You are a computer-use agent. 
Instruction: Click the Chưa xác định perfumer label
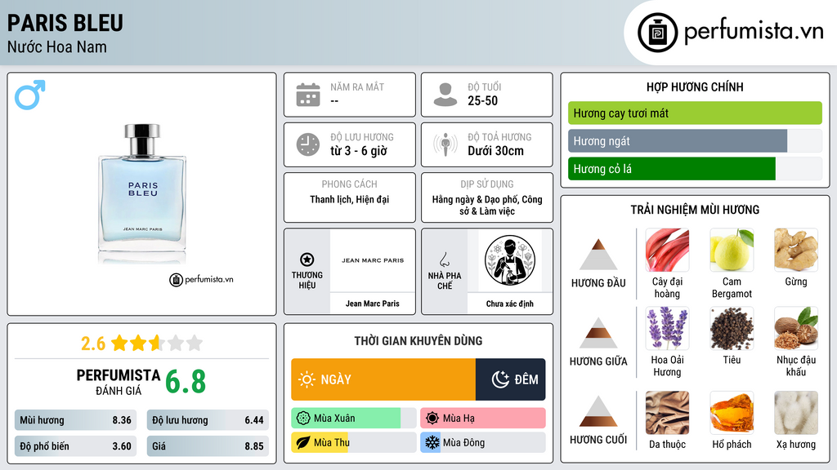510,304
